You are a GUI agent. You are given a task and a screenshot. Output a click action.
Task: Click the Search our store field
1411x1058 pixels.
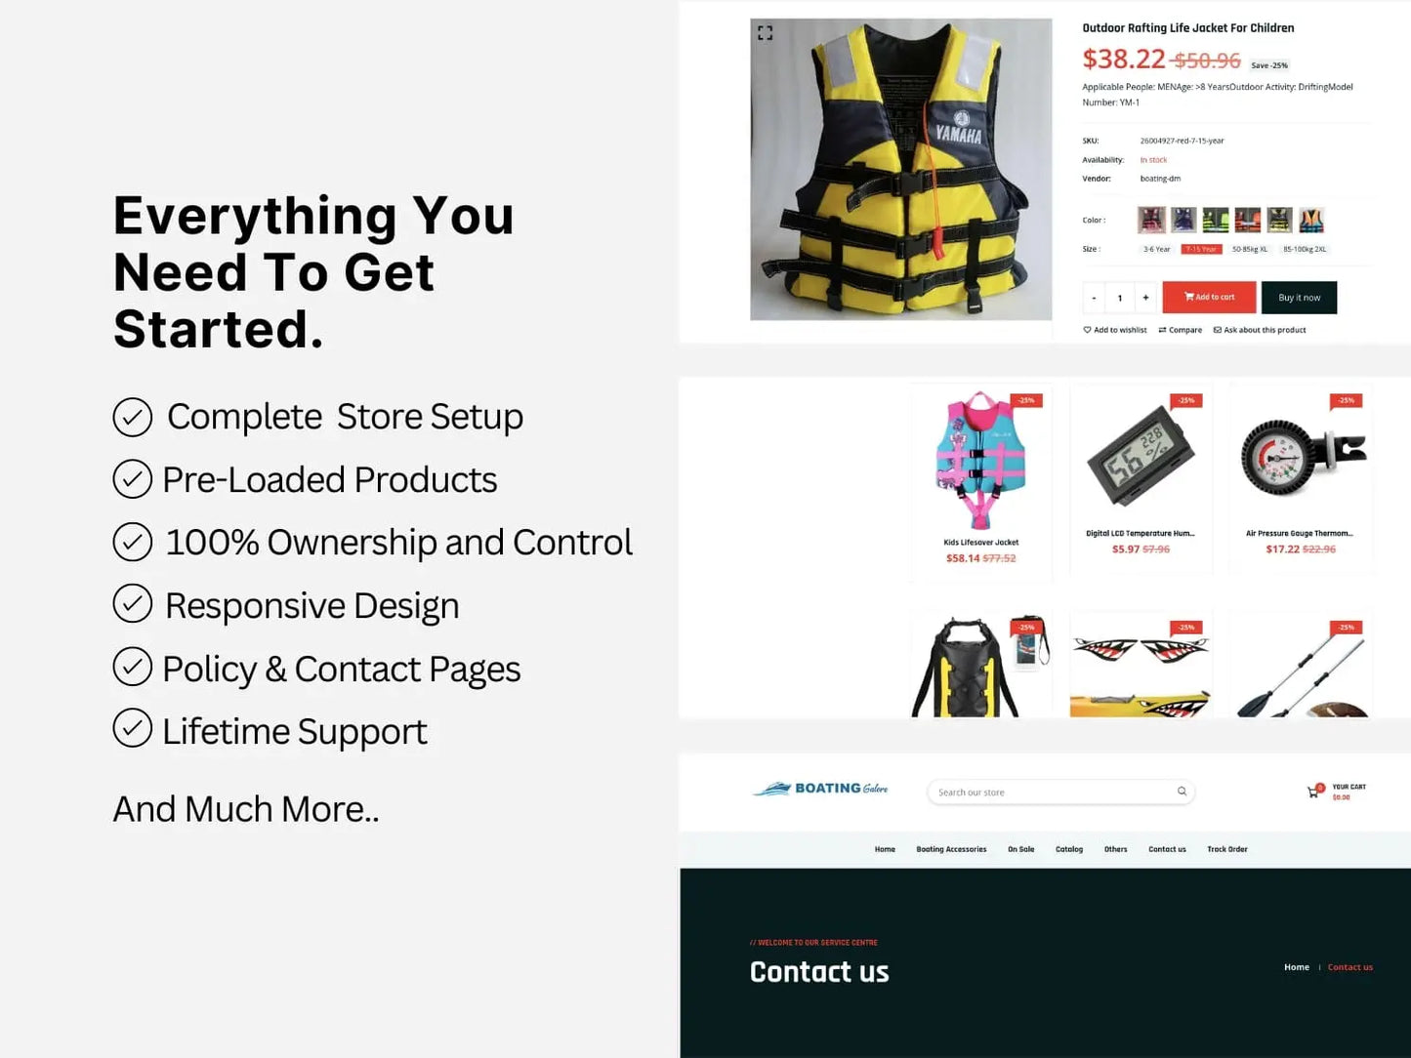(x=1060, y=792)
